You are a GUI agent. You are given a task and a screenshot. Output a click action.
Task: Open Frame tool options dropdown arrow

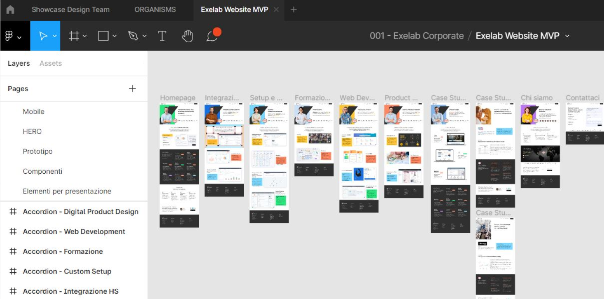pyautogui.click(x=84, y=36)
